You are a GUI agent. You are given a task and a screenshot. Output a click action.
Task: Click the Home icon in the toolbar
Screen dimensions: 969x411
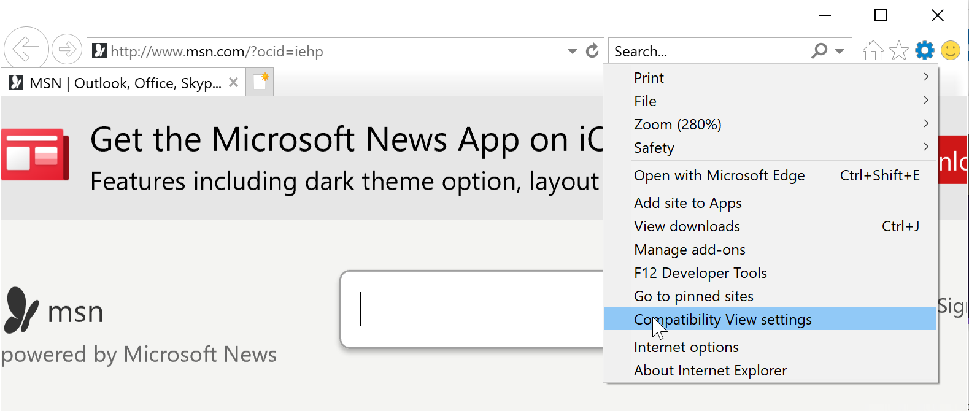(x=872, y=50)
